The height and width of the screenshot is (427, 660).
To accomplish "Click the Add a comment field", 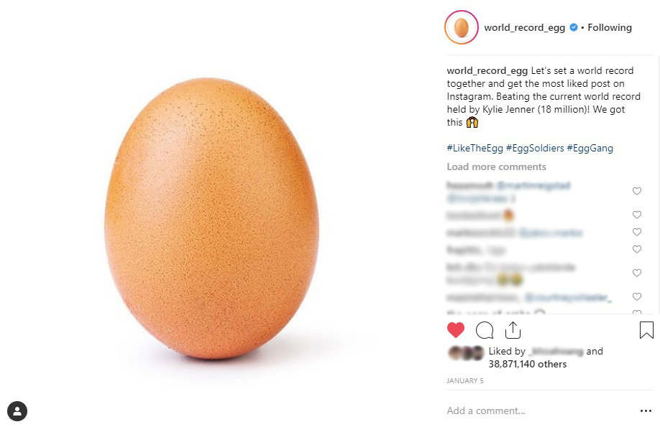I will [x=538, y=411].
